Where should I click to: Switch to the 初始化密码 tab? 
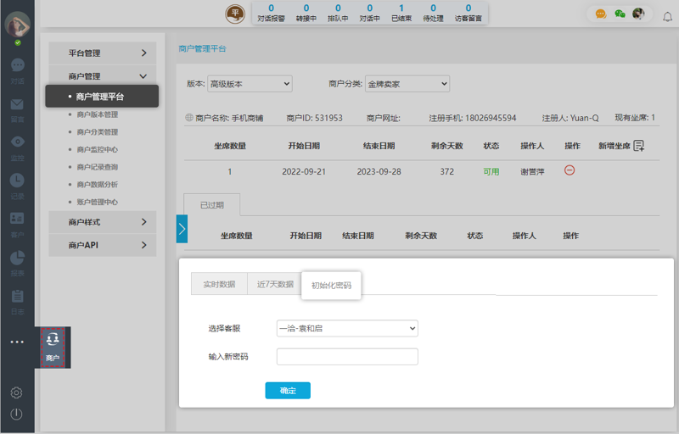click(x=331, y=286)
